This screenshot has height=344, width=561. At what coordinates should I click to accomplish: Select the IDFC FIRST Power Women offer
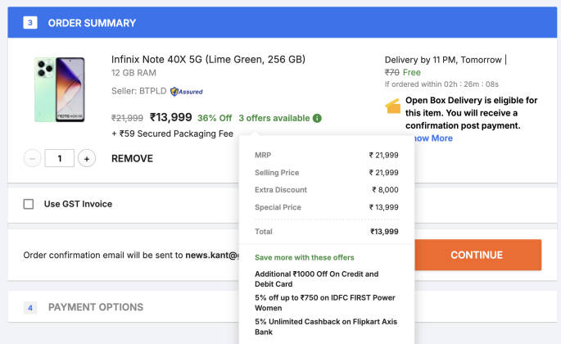pos(325,302)
